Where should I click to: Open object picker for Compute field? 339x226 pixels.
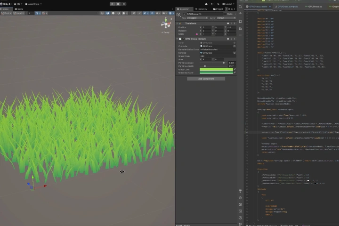[234, 46]
